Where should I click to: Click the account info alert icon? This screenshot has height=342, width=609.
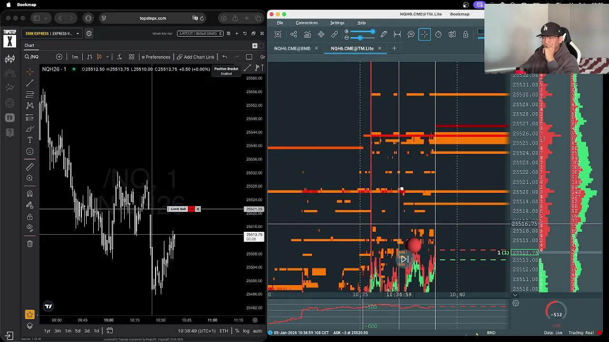(88, 33)
